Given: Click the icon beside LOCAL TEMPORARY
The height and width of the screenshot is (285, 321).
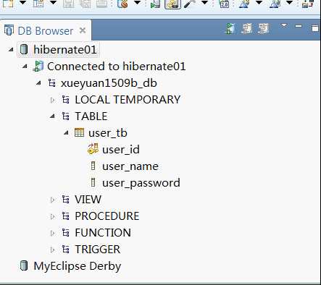Looking at the screenshot, I should pos(66,99).
